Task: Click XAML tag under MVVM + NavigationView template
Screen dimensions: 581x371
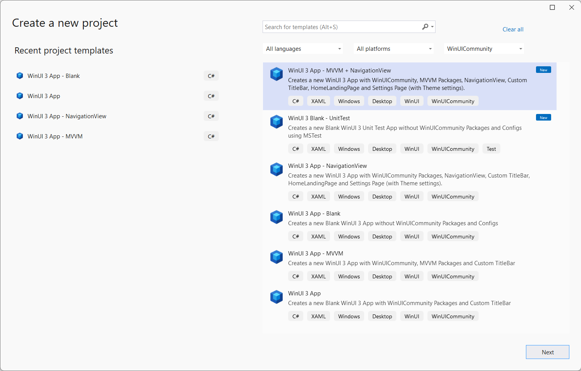Action: pyautogui.click(x=318, y=101)
